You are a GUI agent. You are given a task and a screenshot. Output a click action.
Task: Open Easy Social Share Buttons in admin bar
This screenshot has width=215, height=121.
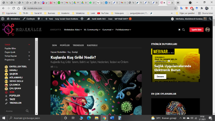66,19
